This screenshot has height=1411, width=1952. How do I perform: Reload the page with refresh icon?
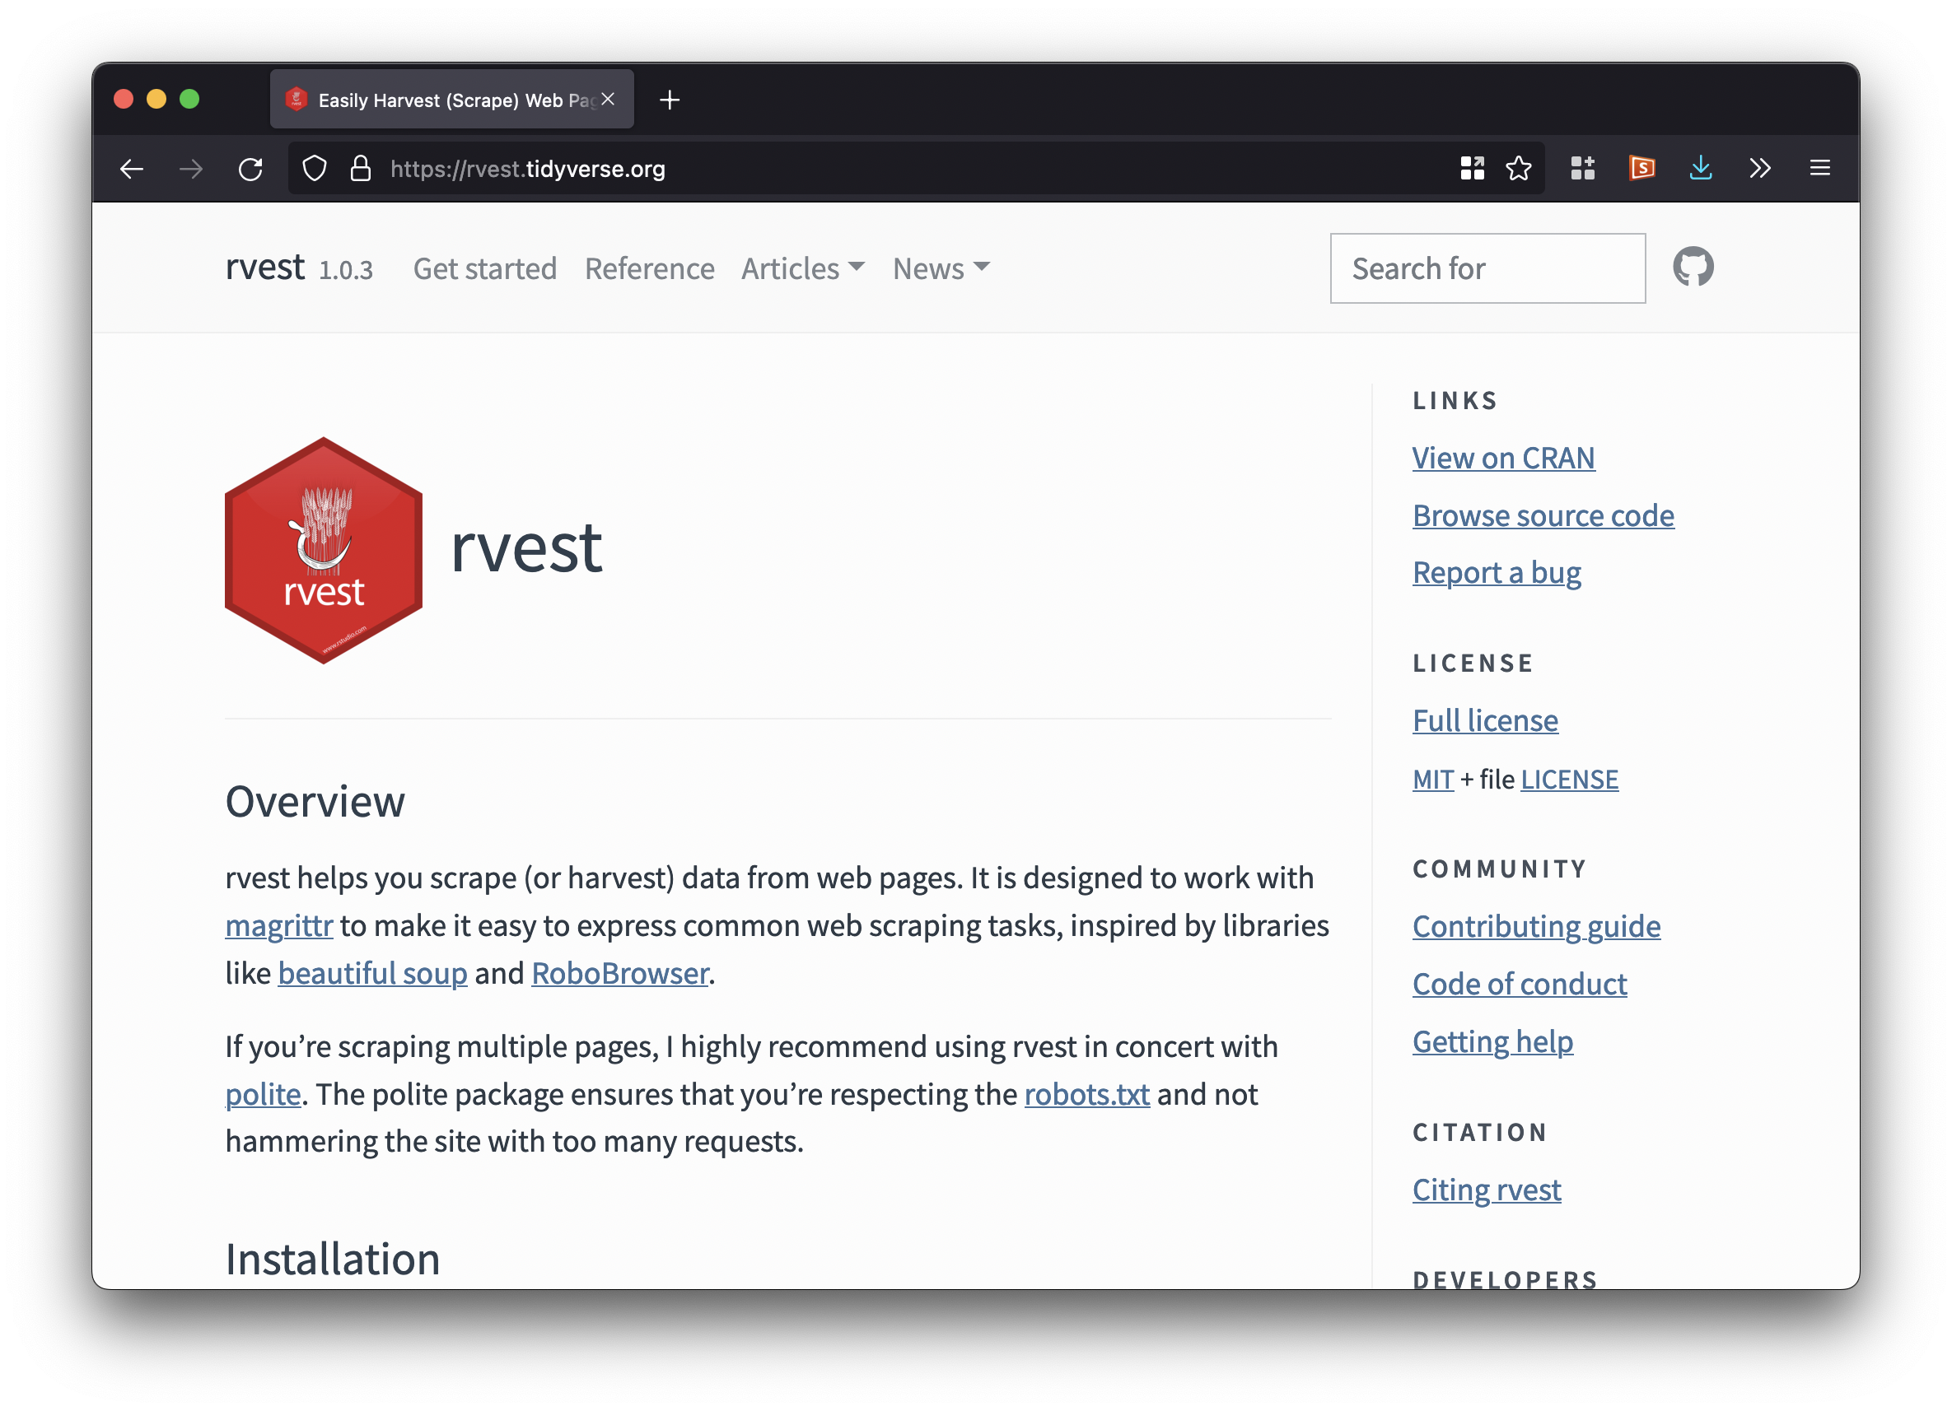250,169
